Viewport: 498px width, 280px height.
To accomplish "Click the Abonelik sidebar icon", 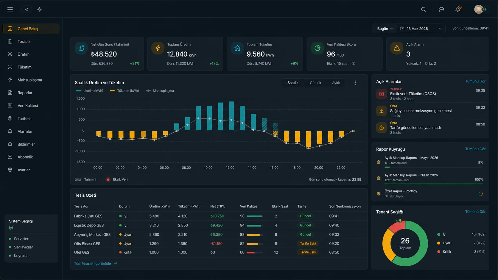I will click(10, 157).
